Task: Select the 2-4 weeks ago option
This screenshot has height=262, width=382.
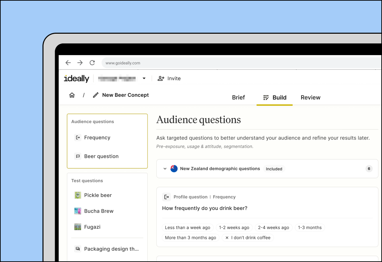Action: click(x=273, y=227)
